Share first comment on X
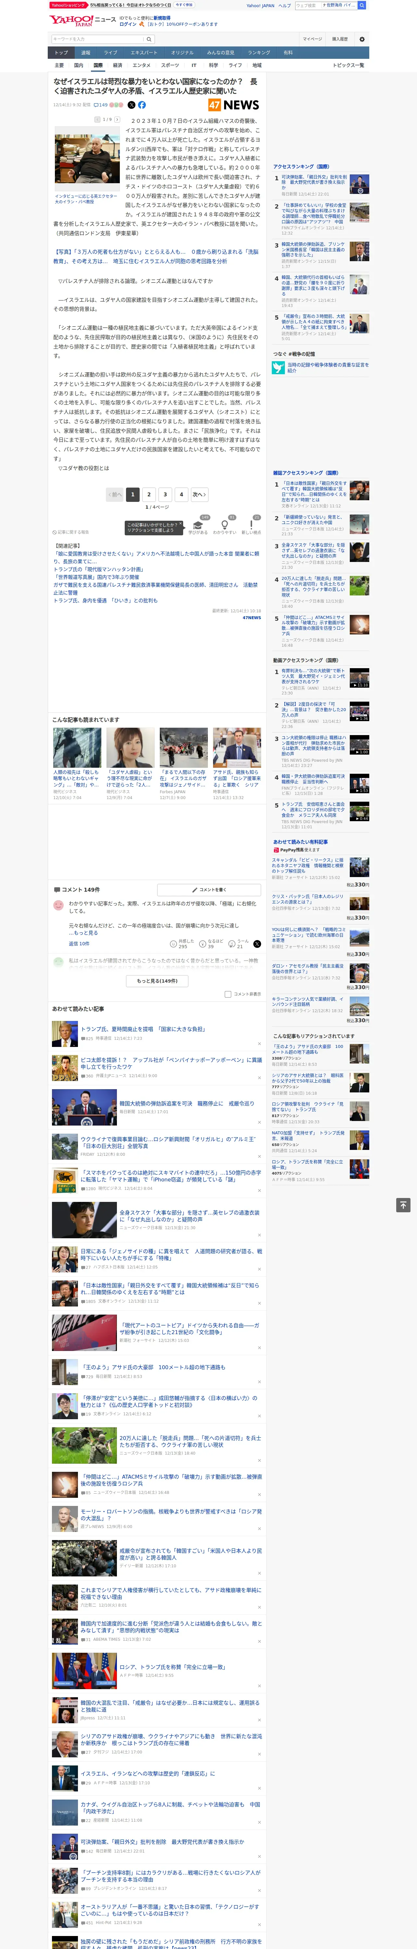 tap(257, 944)
